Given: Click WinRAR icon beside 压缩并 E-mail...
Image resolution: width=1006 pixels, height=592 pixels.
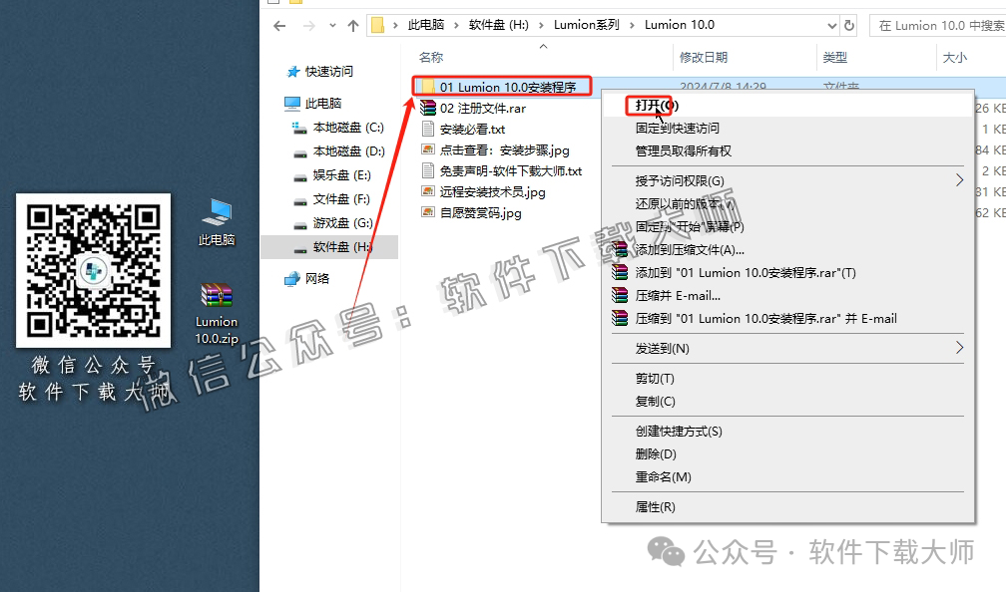Looking at the screenshot, I should [620, 295].
